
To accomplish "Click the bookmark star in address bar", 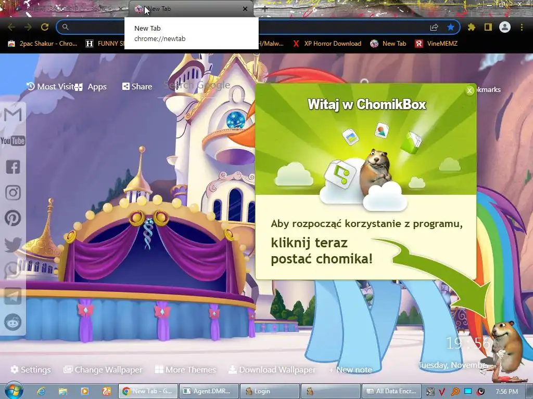I will [x=451, y=27].
